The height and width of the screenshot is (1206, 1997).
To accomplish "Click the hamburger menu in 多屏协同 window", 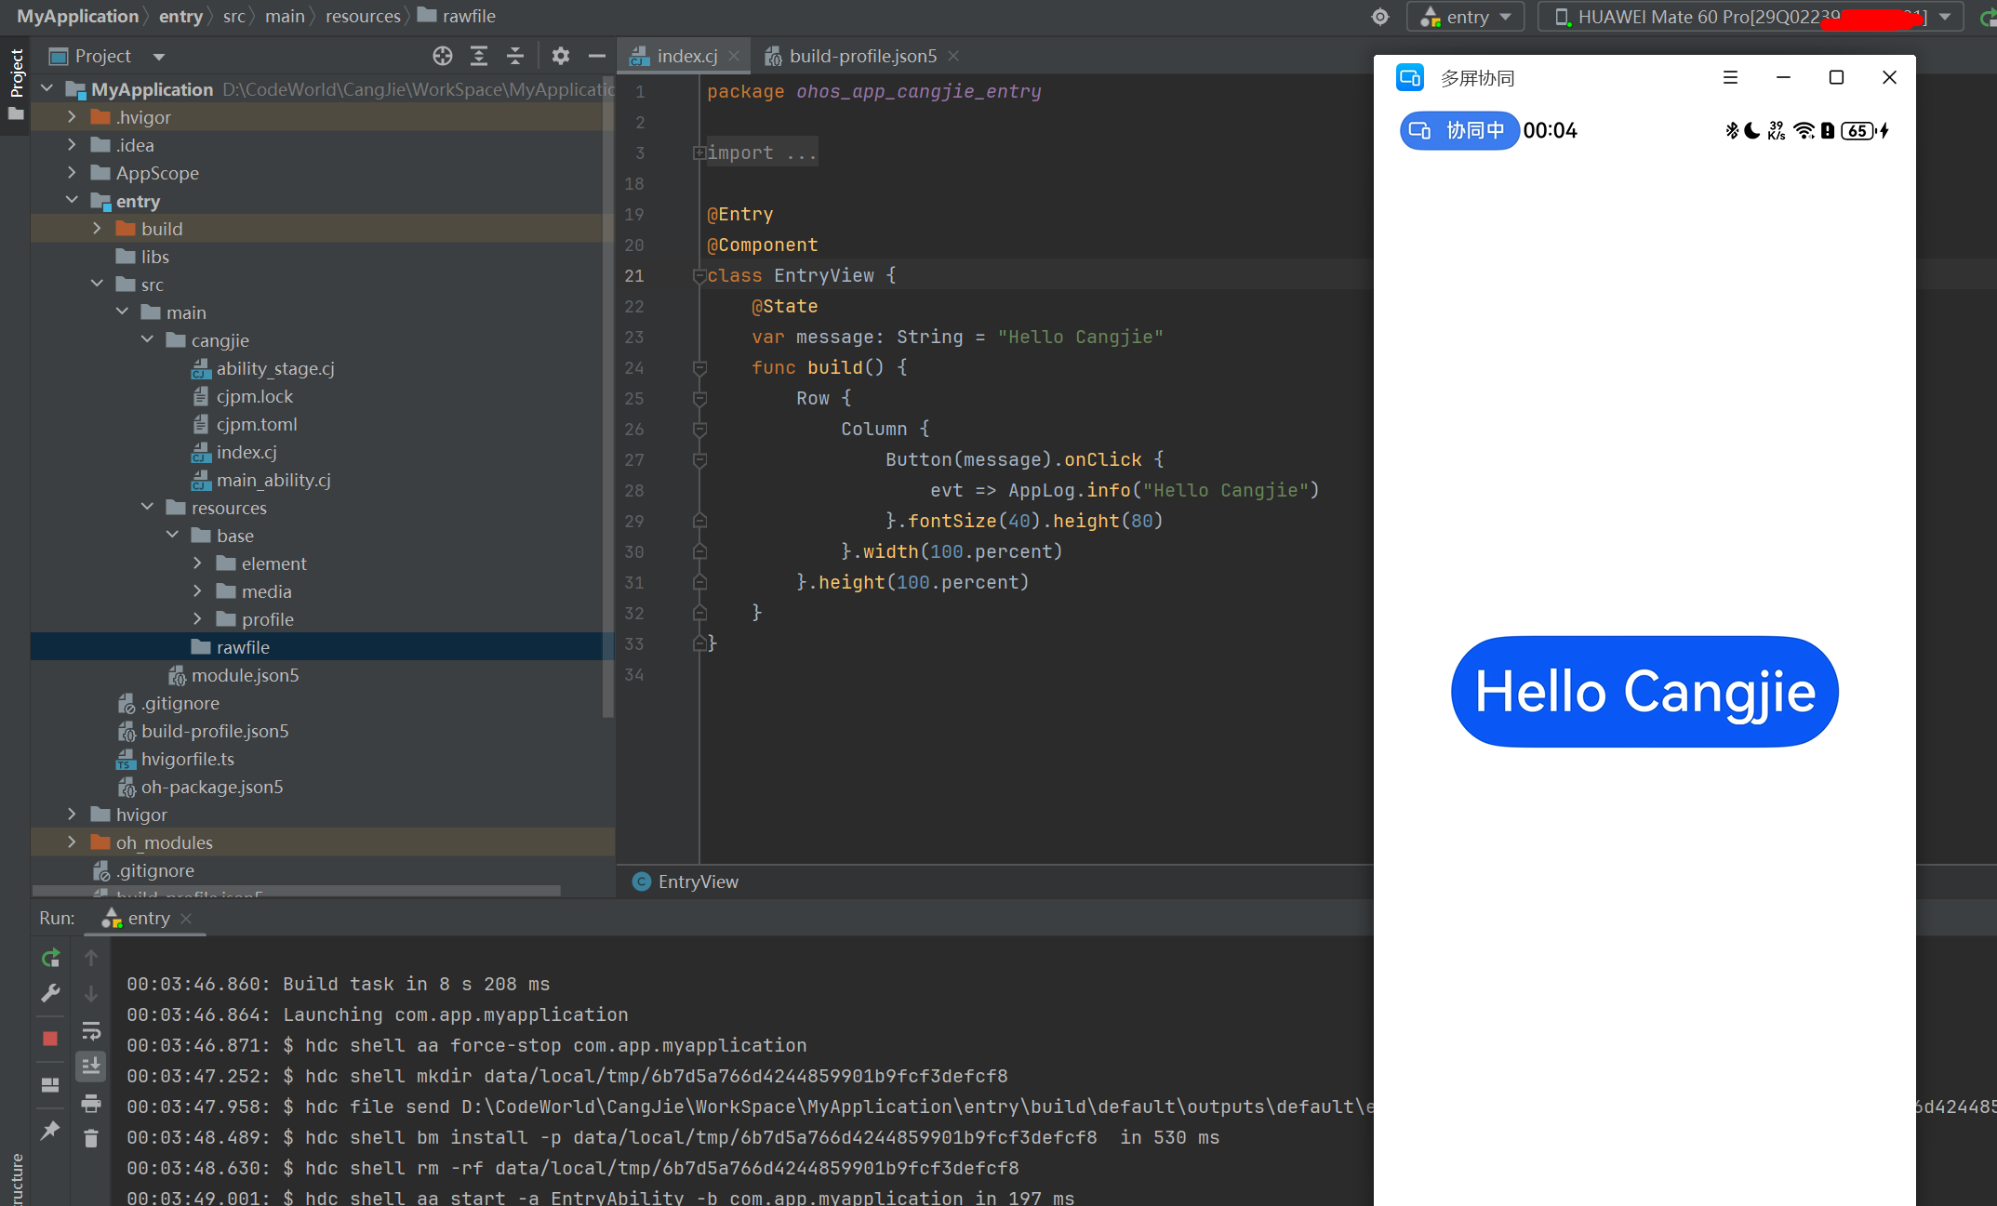I will pos(1730,78).
